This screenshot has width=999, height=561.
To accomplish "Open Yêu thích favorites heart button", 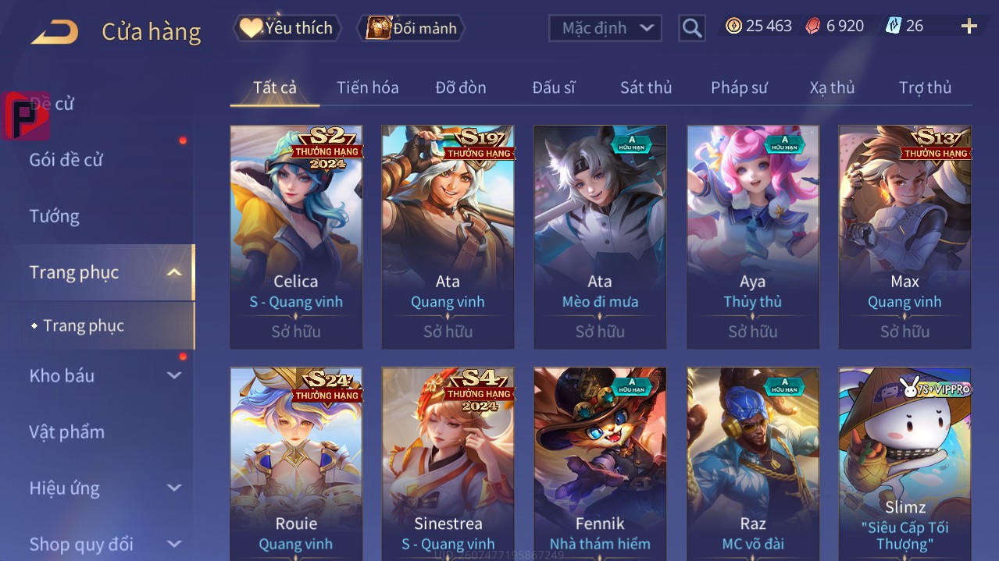I will pyautogui.click(x=287, y=28).
